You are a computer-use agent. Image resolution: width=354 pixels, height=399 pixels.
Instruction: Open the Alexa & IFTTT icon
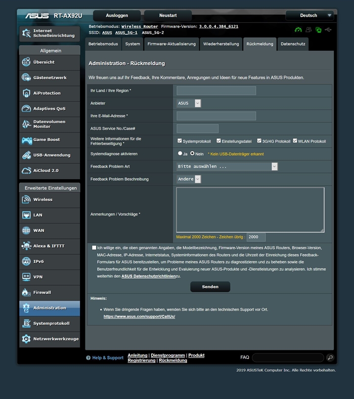(x=26, y=246)
